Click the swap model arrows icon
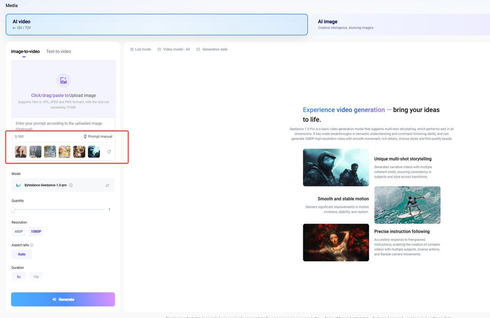This screenshot has height=318, width=490. tap(108, 185)
